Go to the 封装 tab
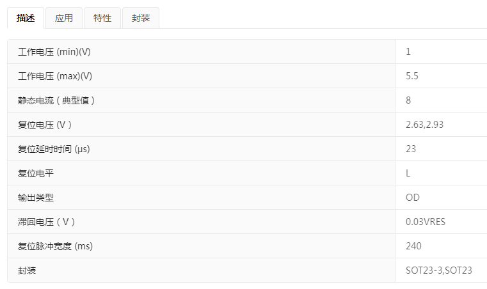487x289 pixels. point(141,19)
